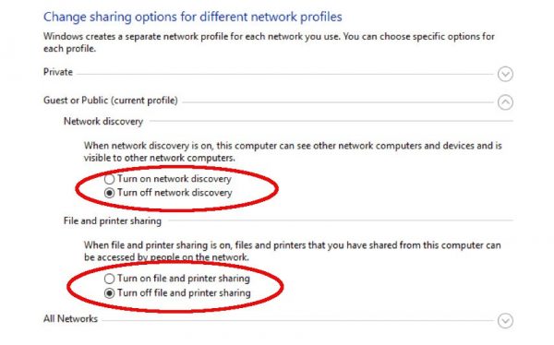Click the network discovery description paragraph
Screen dimensions: 554x345
[x=293, y=151]
